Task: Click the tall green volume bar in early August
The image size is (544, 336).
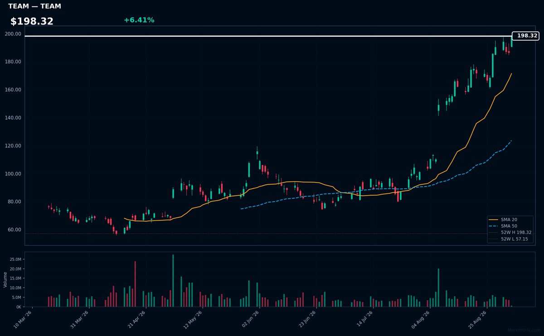Action: (438, 288)
